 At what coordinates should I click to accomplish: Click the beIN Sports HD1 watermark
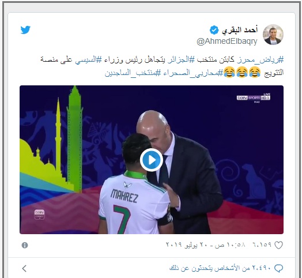point(253,97)
